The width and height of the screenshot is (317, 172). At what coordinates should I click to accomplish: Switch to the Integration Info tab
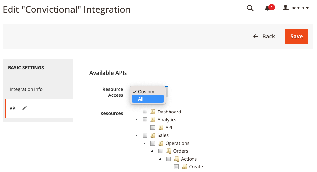[26, 89]
